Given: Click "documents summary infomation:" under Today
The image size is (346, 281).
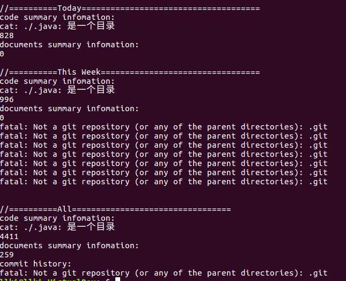Looking at the screenshot, I should coord(69,45).
